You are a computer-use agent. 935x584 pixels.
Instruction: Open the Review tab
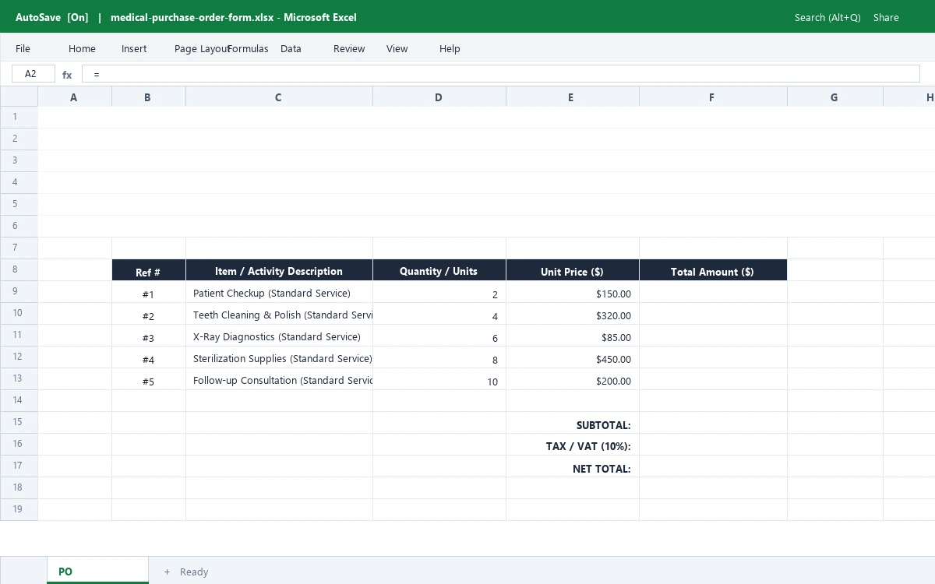349,48
